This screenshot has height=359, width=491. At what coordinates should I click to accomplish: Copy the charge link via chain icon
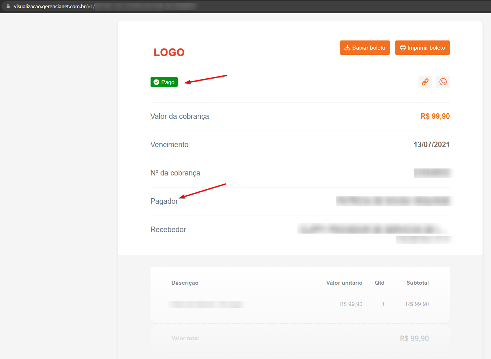[425, 82]
